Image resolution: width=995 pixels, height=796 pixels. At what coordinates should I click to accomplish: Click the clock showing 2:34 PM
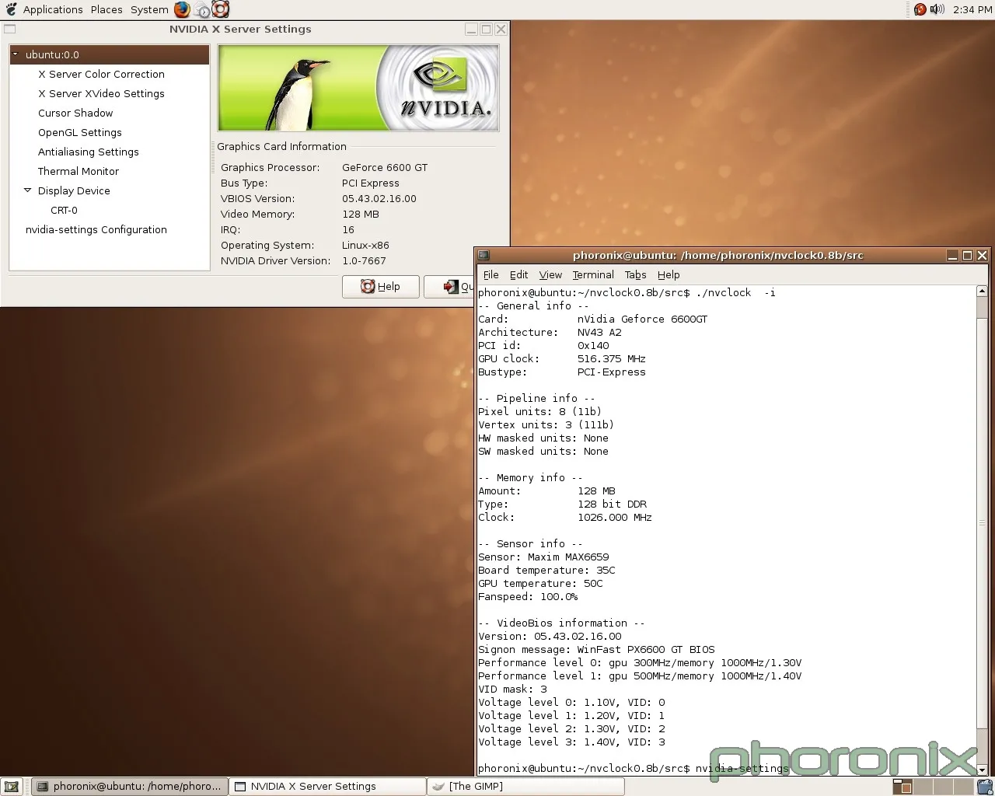click(972, 9)
